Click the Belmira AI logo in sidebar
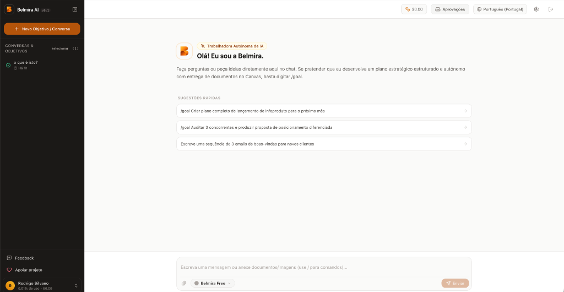Image resolution: width=564 pixels, height=292 pixels. pyautogui.click(x=9, y=9)
